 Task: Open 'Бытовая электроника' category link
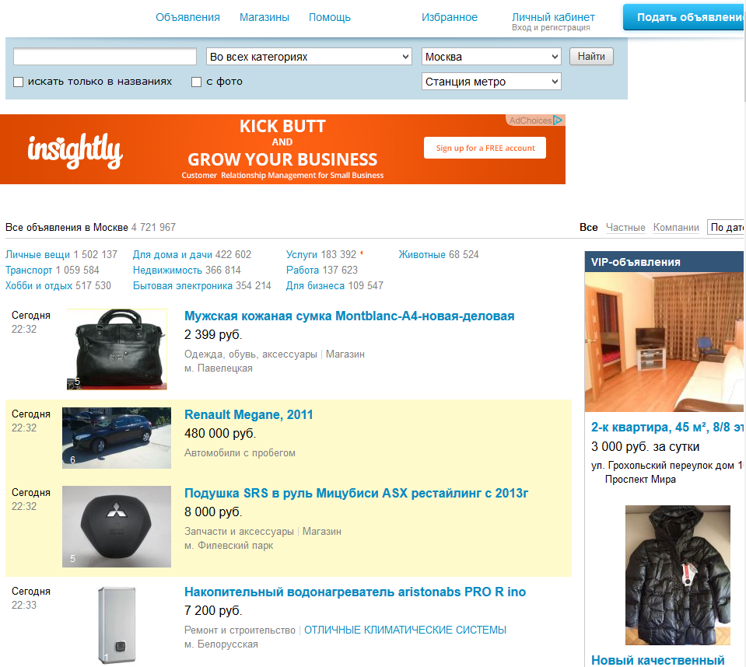182,286
